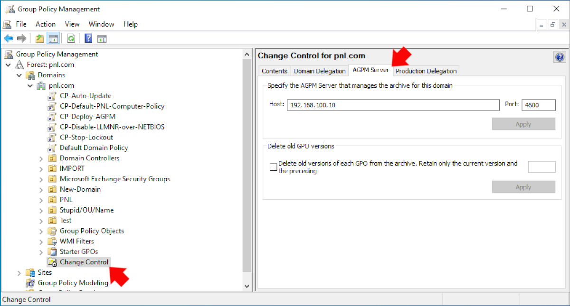Expand the Sites node
Viewport: 570px width, 306px height.
[x=19, y=273]
